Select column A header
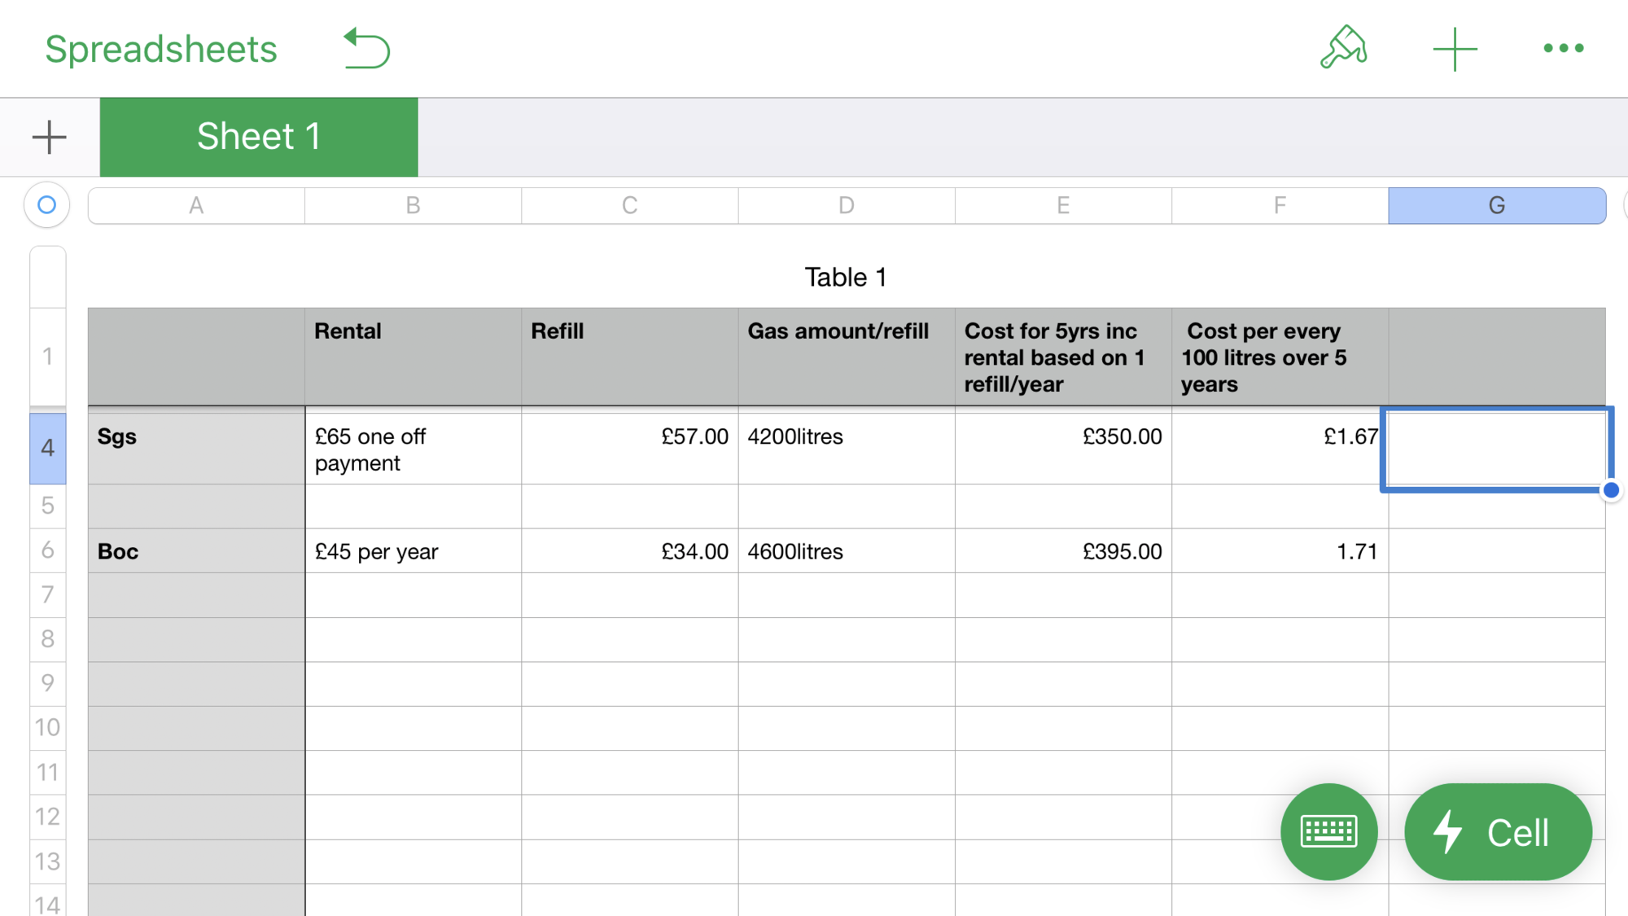Image resolution: width=1628 pixels, height=916 pixels. [196, 206]
